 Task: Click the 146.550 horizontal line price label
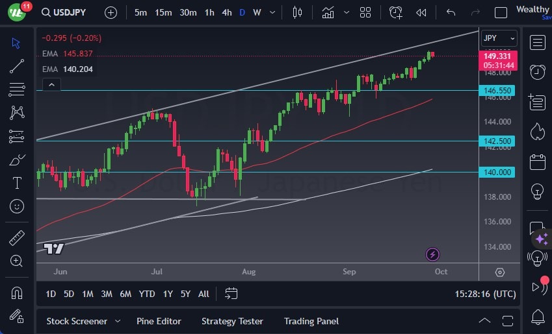[499, 91]
